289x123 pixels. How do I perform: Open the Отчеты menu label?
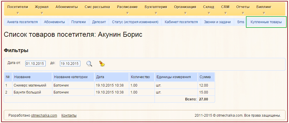(243, 7)
